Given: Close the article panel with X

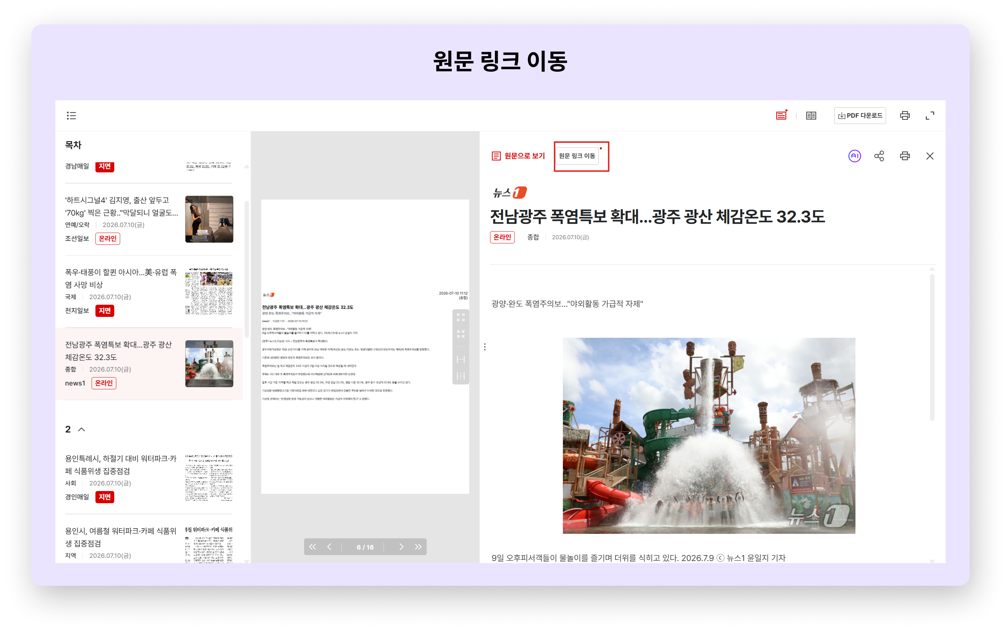Looking at the screenshot, I should pos(930,156).
